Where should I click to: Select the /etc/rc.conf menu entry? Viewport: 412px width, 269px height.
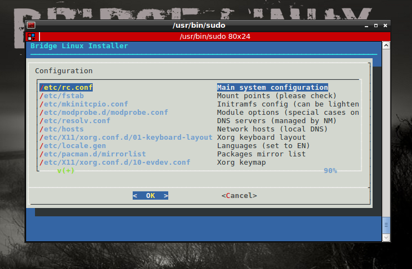click(x=66, y=88)
